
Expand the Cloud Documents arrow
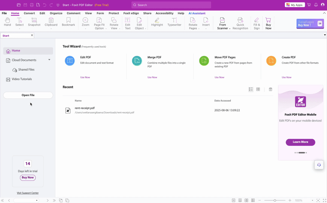click(x=49, y=60)
